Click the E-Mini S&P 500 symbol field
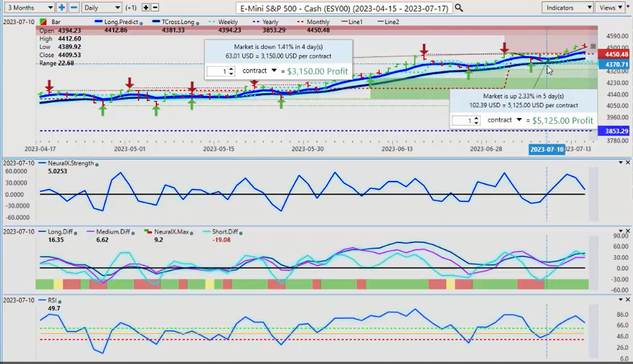Viewport: 633px width, 364px height. click(x=344, y=7)
